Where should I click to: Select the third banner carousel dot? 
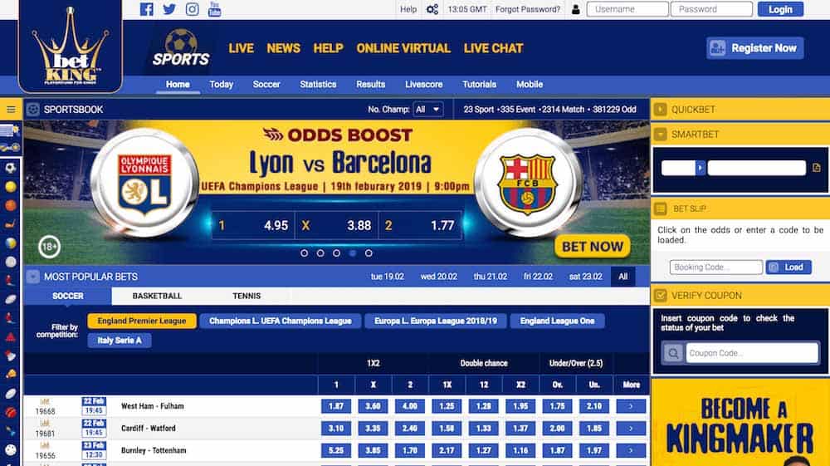click(x=336, y=253)
